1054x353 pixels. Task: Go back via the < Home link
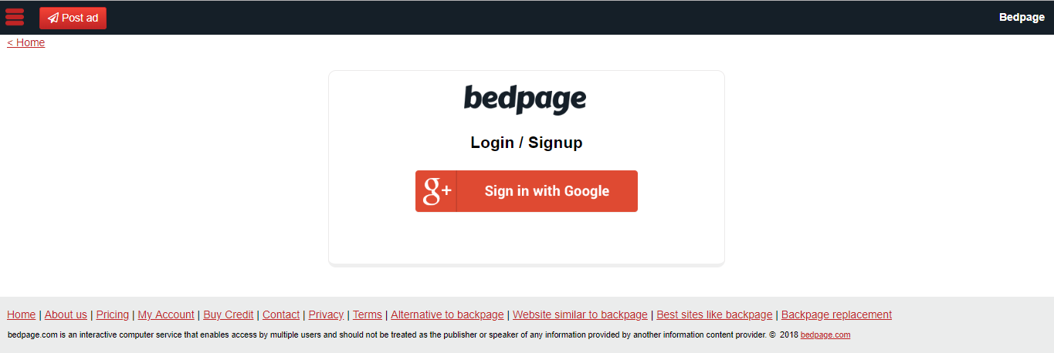coord(26,42)
